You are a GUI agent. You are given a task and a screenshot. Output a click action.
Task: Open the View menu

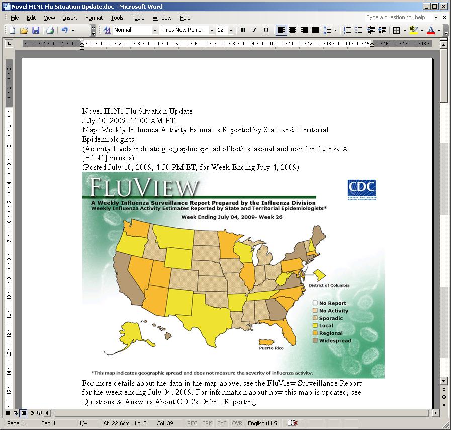point(49,18)
